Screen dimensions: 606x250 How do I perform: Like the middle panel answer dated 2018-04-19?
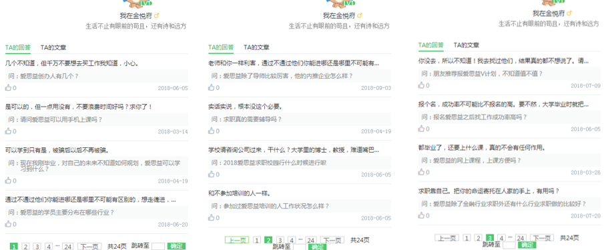click(x=212, y=131)
